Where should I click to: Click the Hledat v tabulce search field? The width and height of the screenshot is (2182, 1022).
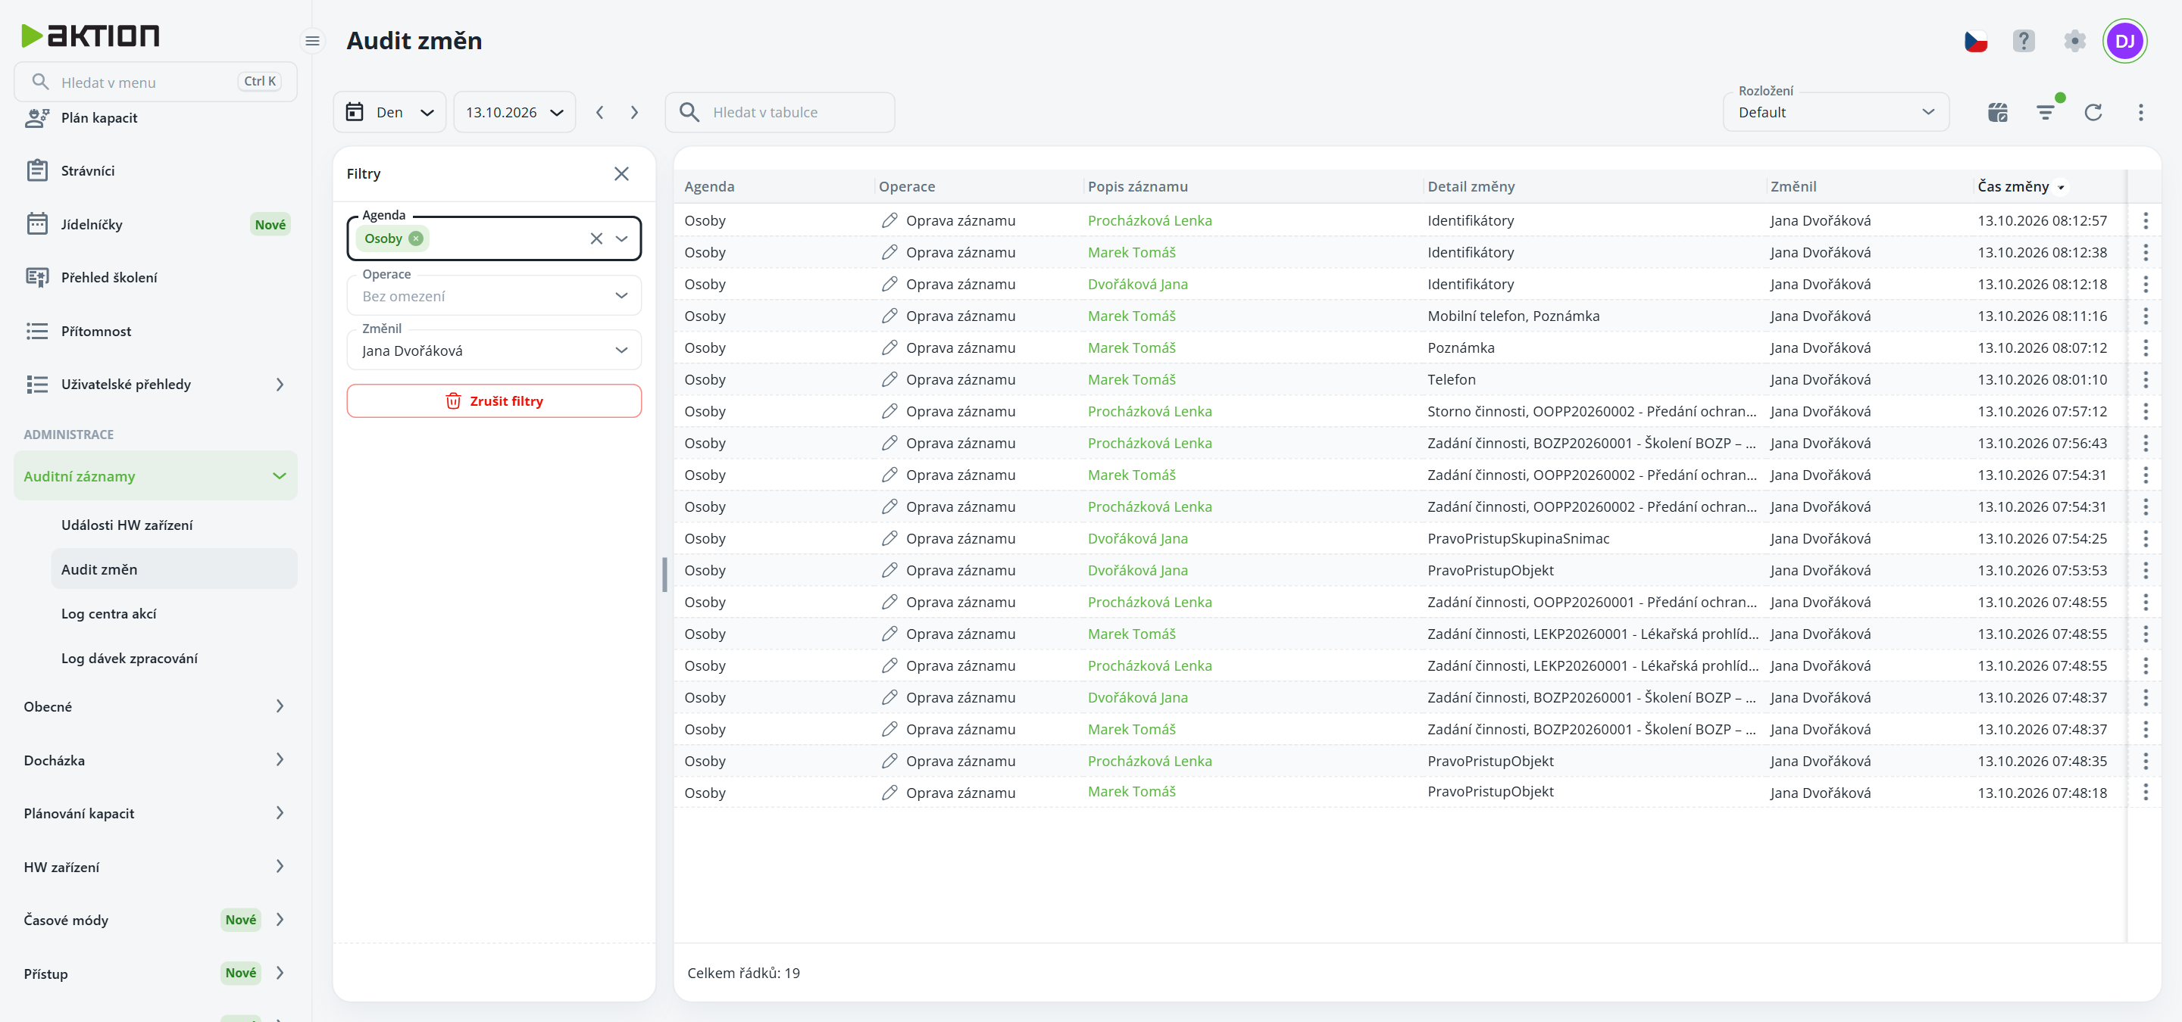pos(780,113)
